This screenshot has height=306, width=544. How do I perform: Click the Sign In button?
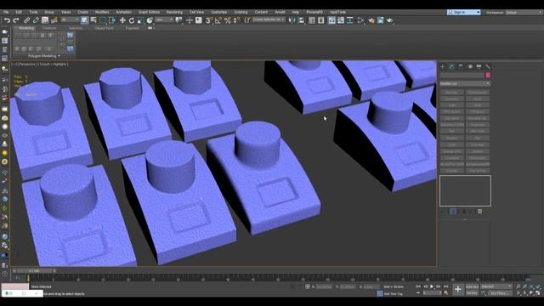463,13
